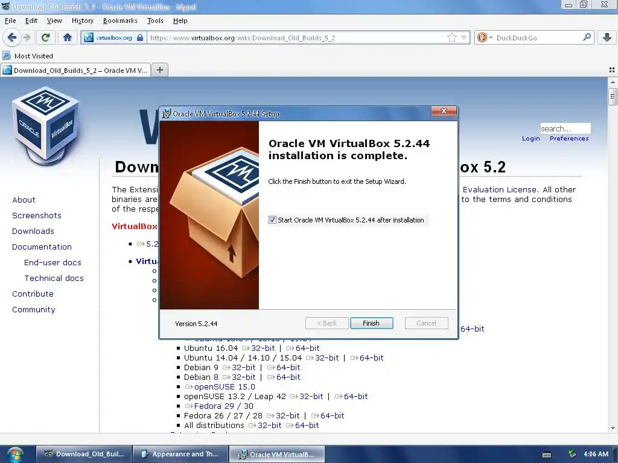Click the browser Forward arrow
Screen dimensions: 618x463
27,37
